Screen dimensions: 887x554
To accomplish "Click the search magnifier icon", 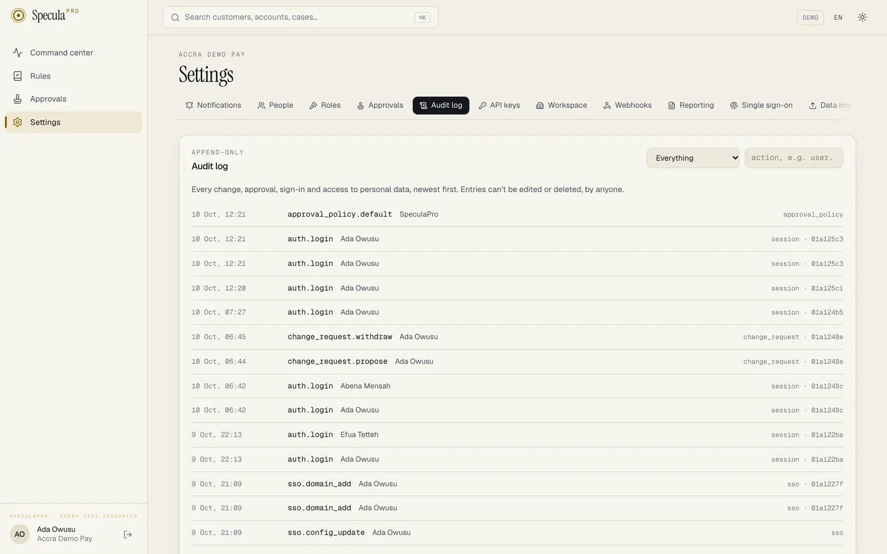I will click(175, 17).
